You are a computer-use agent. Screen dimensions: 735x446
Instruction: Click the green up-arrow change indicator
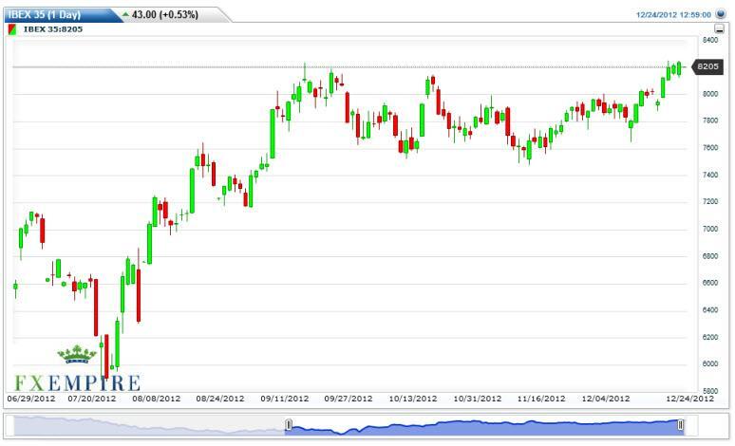click(x=125, y=15)
